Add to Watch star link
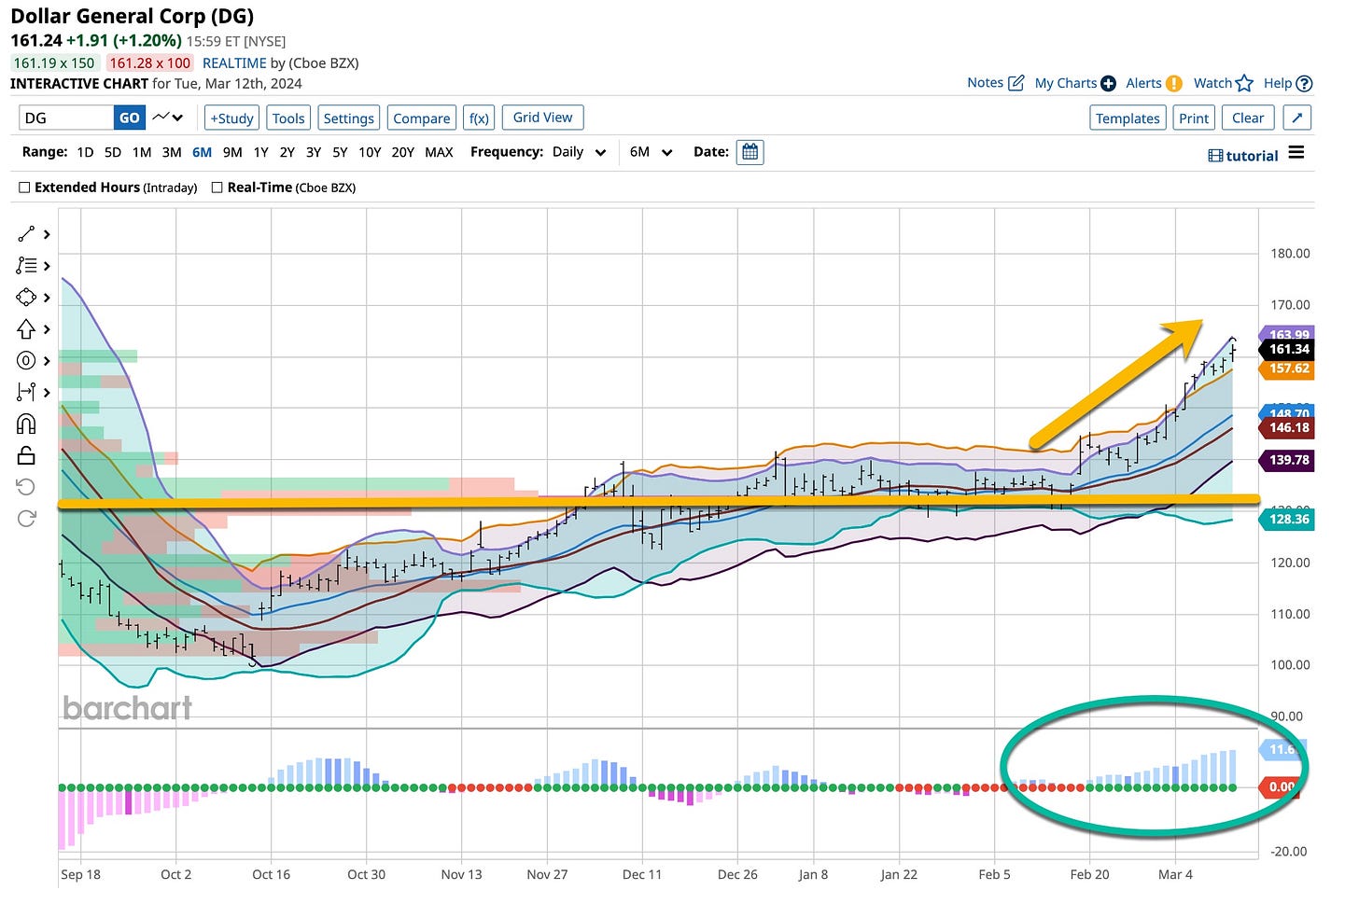The width and height of the screenshot is (1359, 918). click(x=1223, y=83)
